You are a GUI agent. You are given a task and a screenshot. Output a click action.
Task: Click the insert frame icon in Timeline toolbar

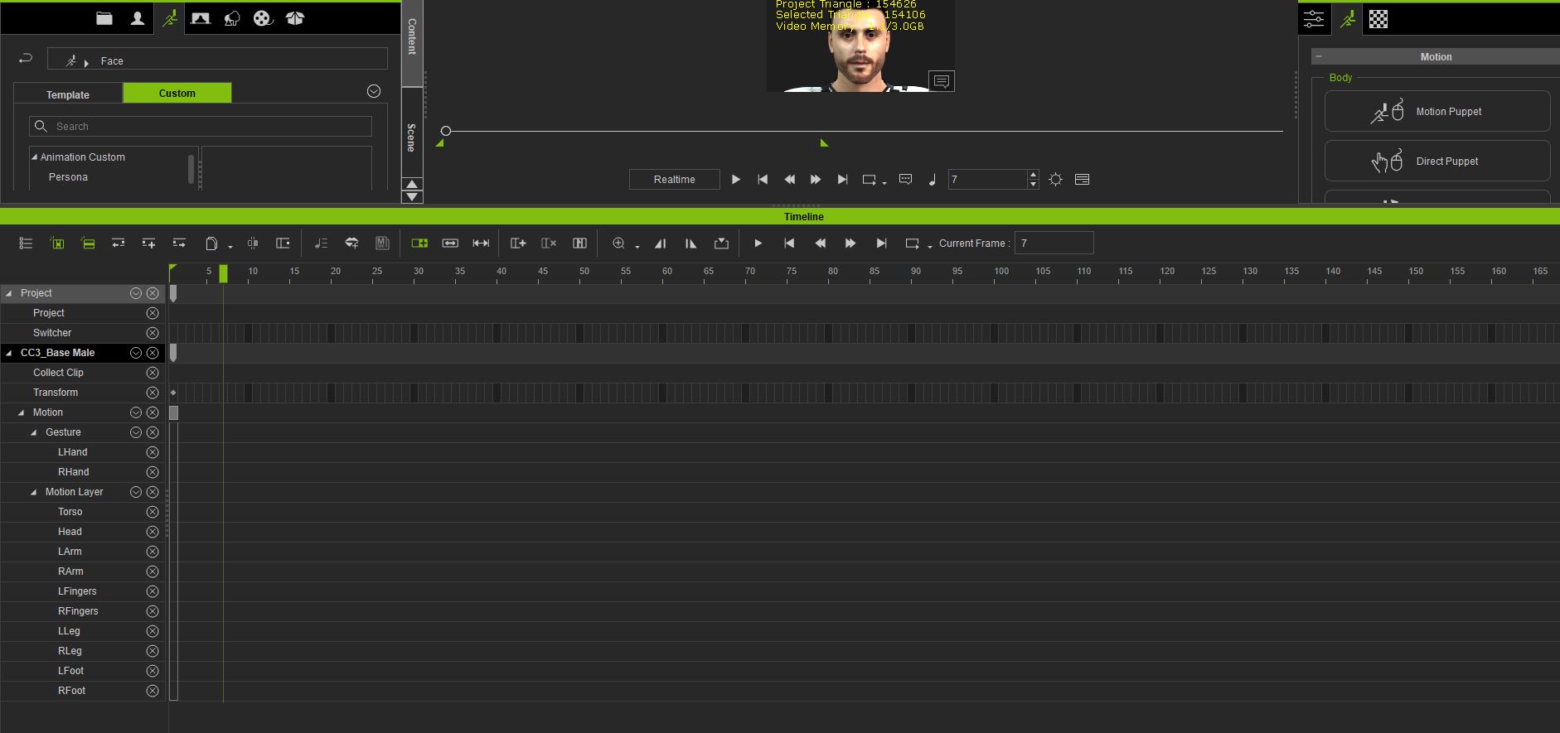click(x=518, y=244)
